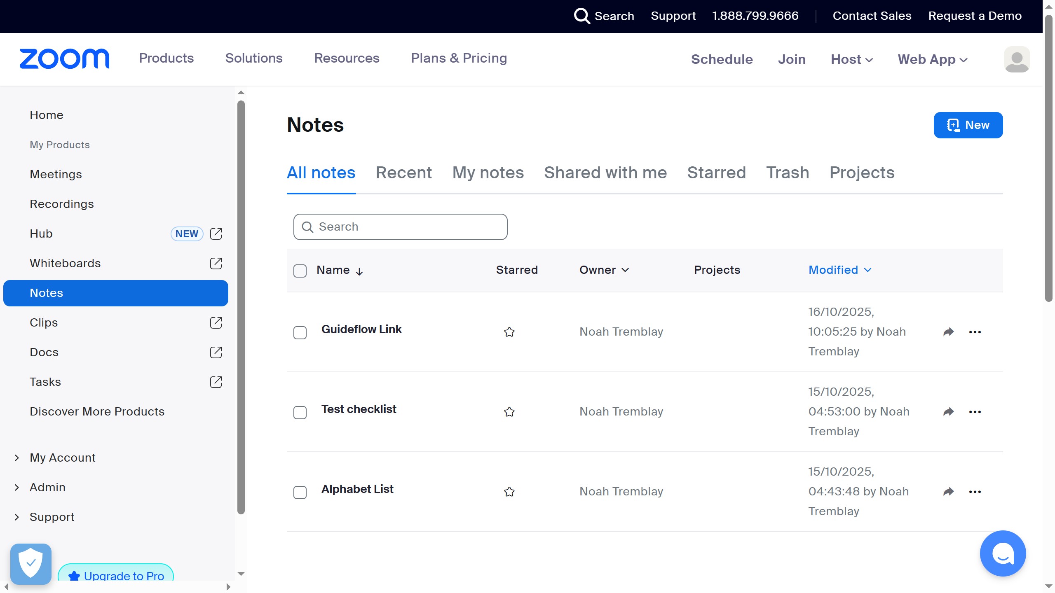Share the Guideflow Link note

pyautogui.click(x=949, y=332)
